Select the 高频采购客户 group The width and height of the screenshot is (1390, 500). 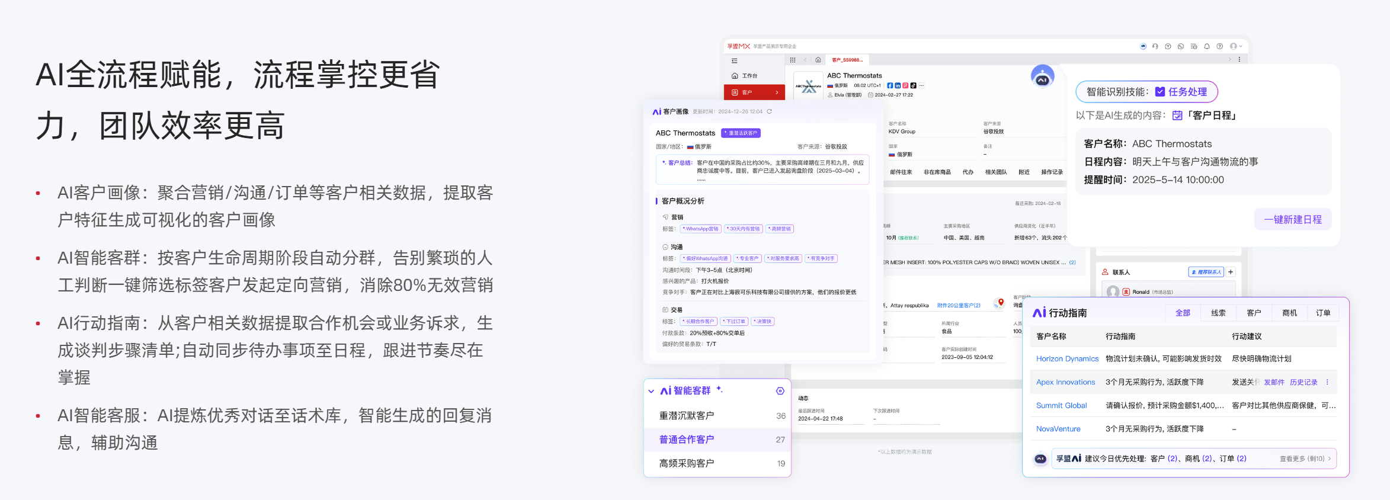(718, 463)
